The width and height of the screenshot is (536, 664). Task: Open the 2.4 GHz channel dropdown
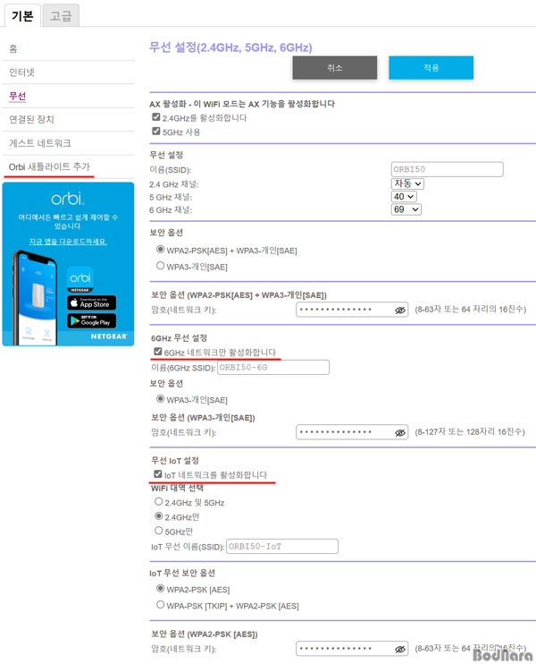[x=407, y=183]
